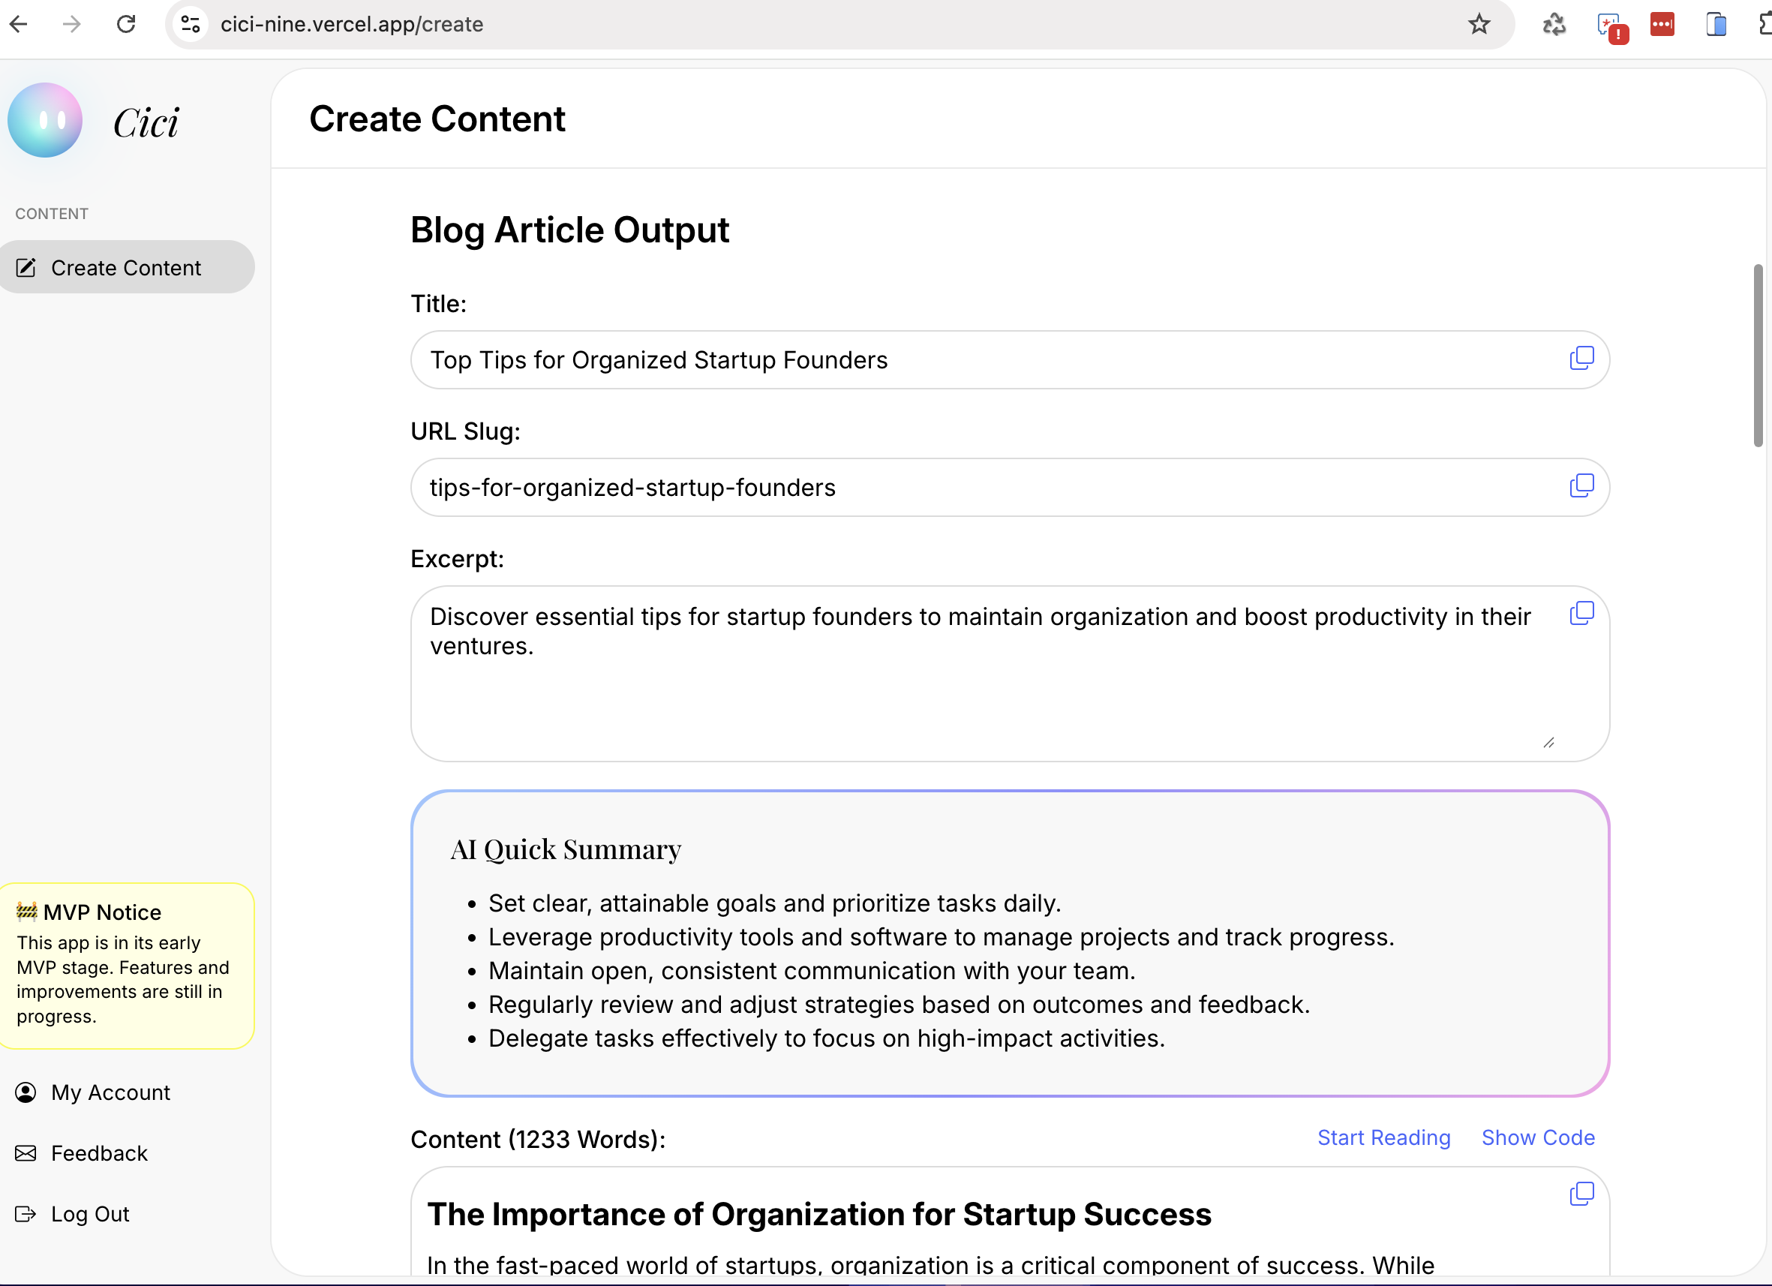Click the browser forward arrow
The height and width of the screenshot is (1286, 1772).
point(72,24)
